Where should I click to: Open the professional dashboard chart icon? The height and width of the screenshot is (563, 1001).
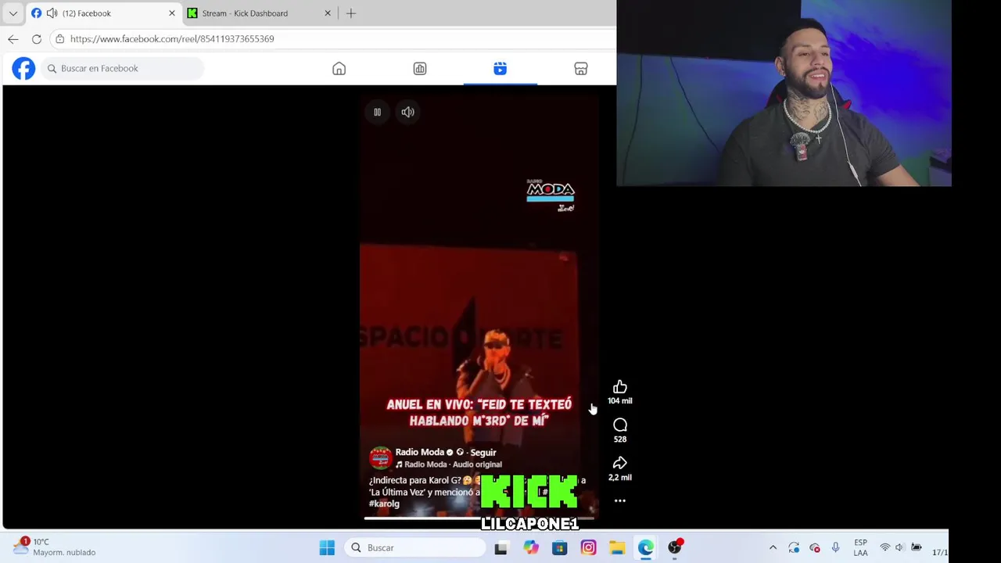coord(420,69)
